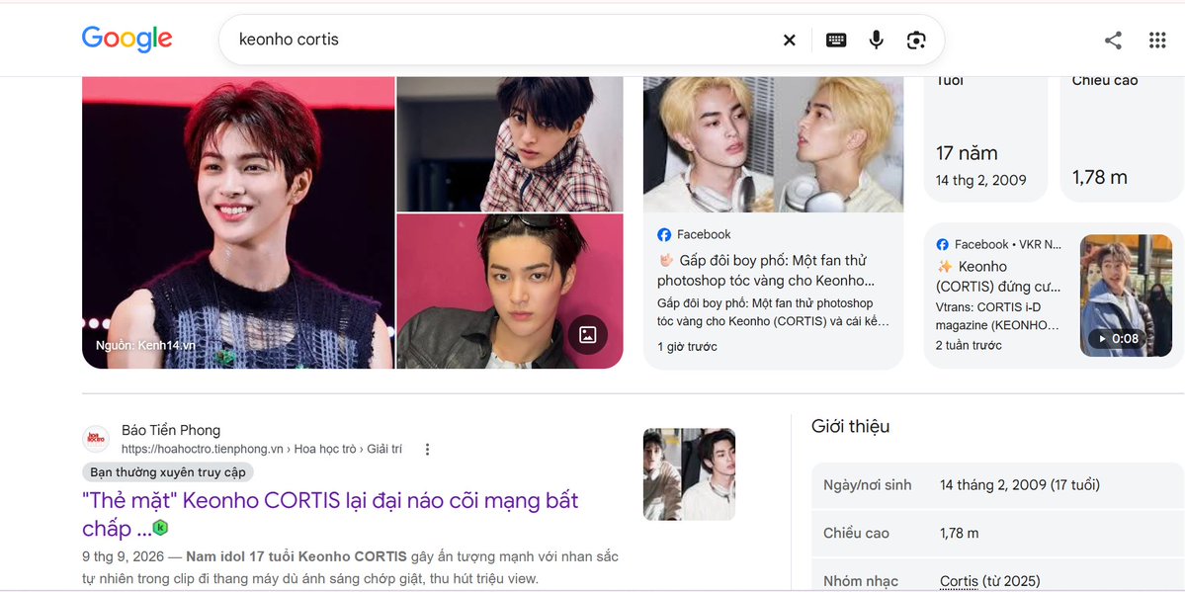Click the 'Nguồn: Kenh14.vn' source caption
Image resolution: width=1185 pixels, height=592 pixels.
coord(145,346)
